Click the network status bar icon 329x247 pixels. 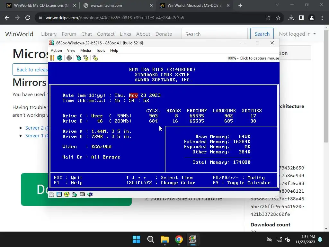(x=75, y=194)
